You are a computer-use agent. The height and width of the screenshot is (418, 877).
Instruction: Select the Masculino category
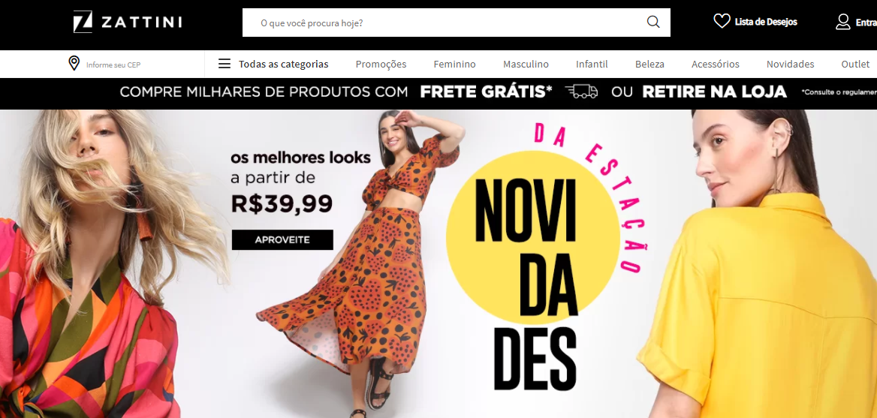pos(526,65)
